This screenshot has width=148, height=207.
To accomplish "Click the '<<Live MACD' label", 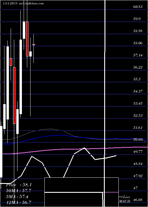I will pyautogui.click(x=125, y=199).
